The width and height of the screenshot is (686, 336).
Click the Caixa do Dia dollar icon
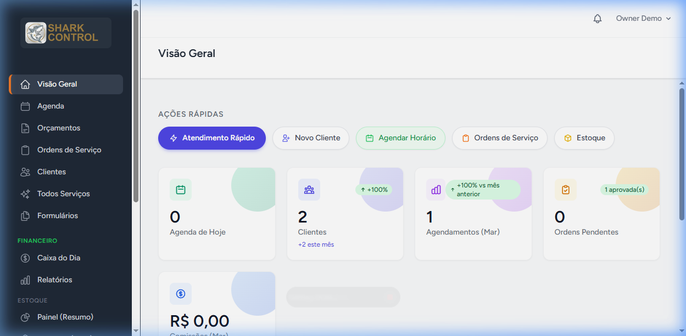tap(25, 258)
